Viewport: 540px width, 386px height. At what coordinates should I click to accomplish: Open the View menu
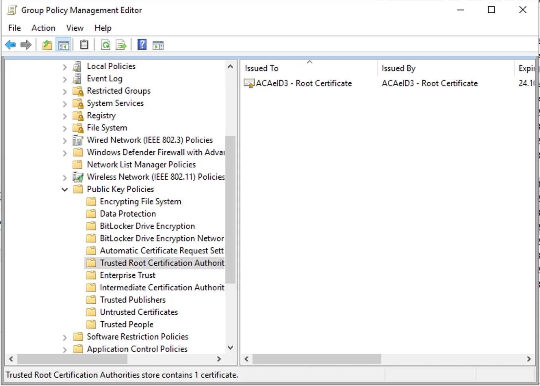[75, 28]
